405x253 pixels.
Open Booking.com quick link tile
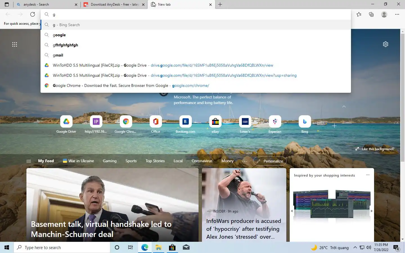pyautogui.click(x=185, y=125)
